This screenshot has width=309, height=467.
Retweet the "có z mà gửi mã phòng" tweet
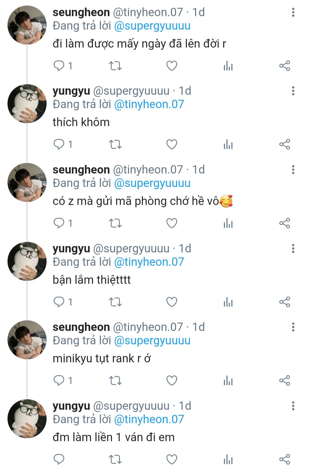click(x=115, y=223)
